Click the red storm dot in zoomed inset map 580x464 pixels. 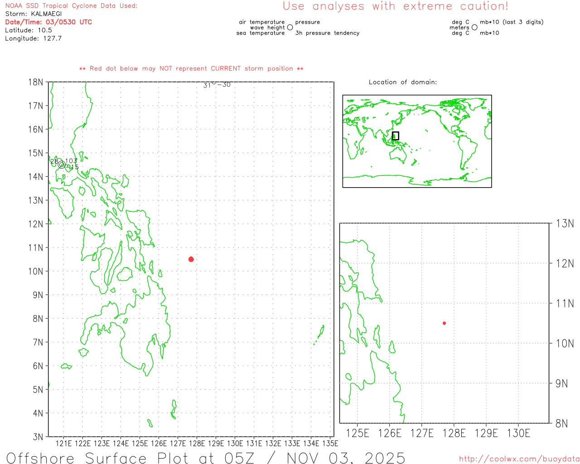click(444, 323)
